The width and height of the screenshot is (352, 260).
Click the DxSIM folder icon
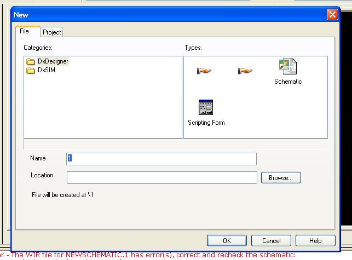[30, 70]
